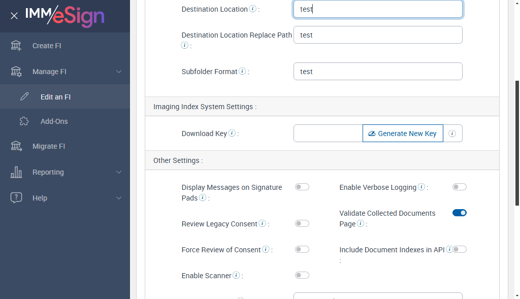Image resolution: width=520 pixels, height=299 pixels.
Task: Click info icon beside Destination Location label
Action: coord(252,9)
